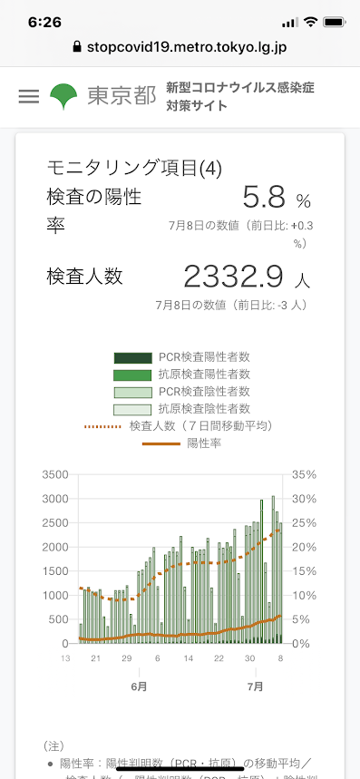Tap the stopcovid19.metro.tokyo.lg.jp address bar
The width and height of the screenshot is (360, 779).
point(180,47)
